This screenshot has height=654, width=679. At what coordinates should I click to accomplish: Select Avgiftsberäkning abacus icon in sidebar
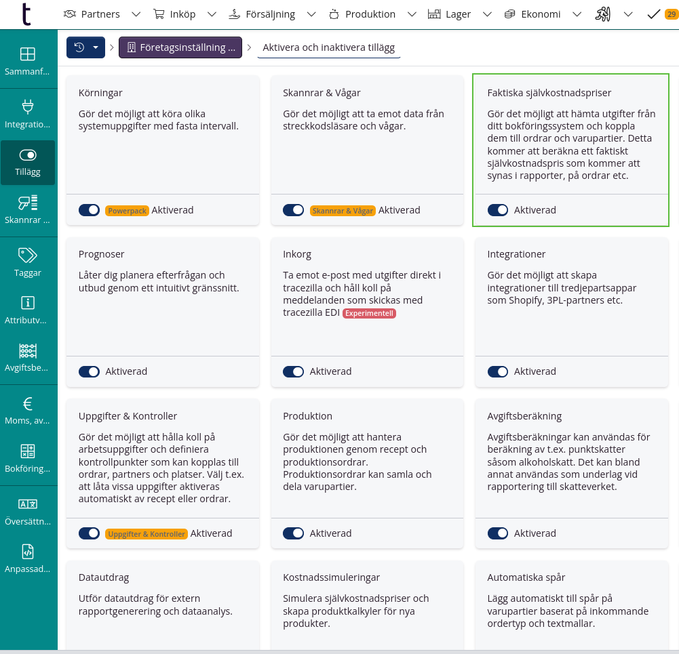[x=28, y=350]
